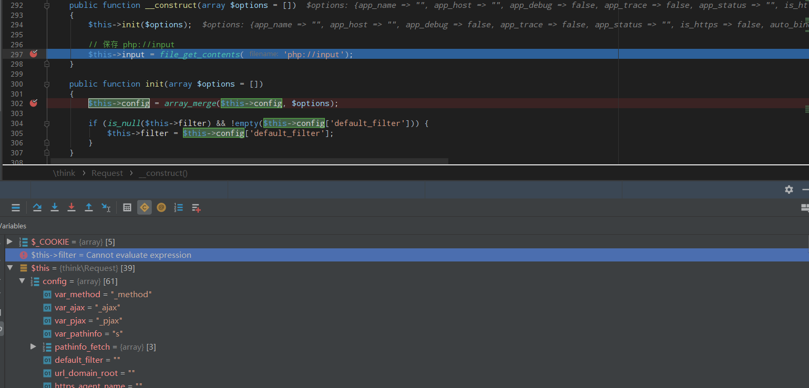Select the $this = {think\Request} label
809x388 pixels.
[83, 268]
